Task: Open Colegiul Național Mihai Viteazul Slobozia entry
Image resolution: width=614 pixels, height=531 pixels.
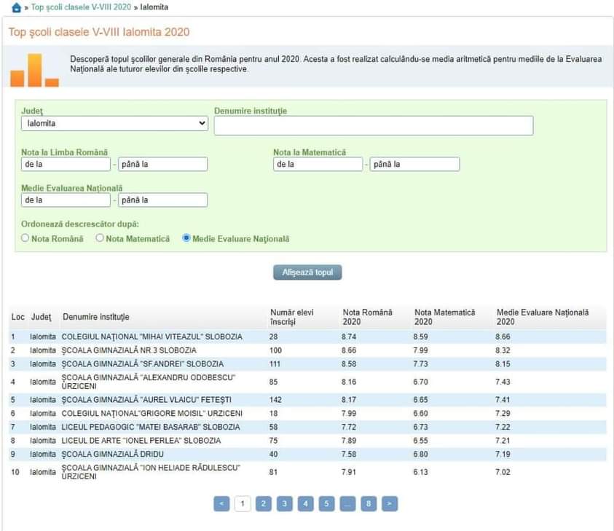Action: 151,337
